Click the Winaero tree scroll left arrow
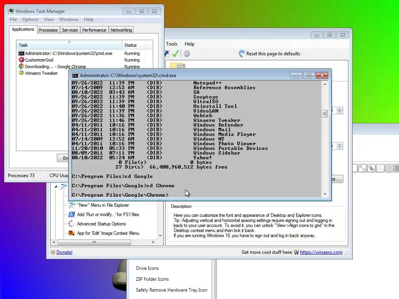 pyautogui.click(x=54, y=242)
